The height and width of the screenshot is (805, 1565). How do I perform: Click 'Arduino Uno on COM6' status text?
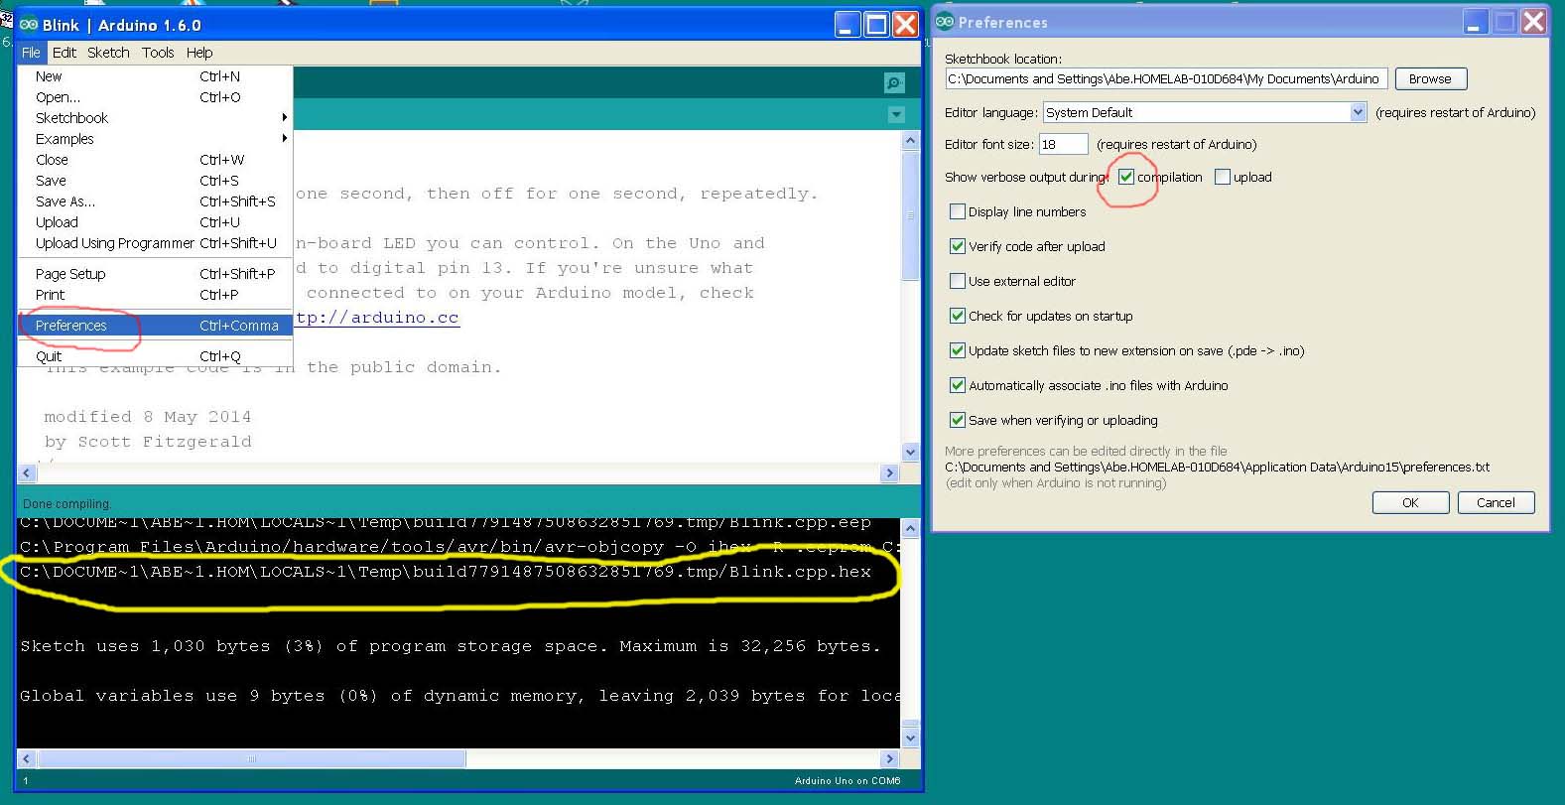coord(848,781)
